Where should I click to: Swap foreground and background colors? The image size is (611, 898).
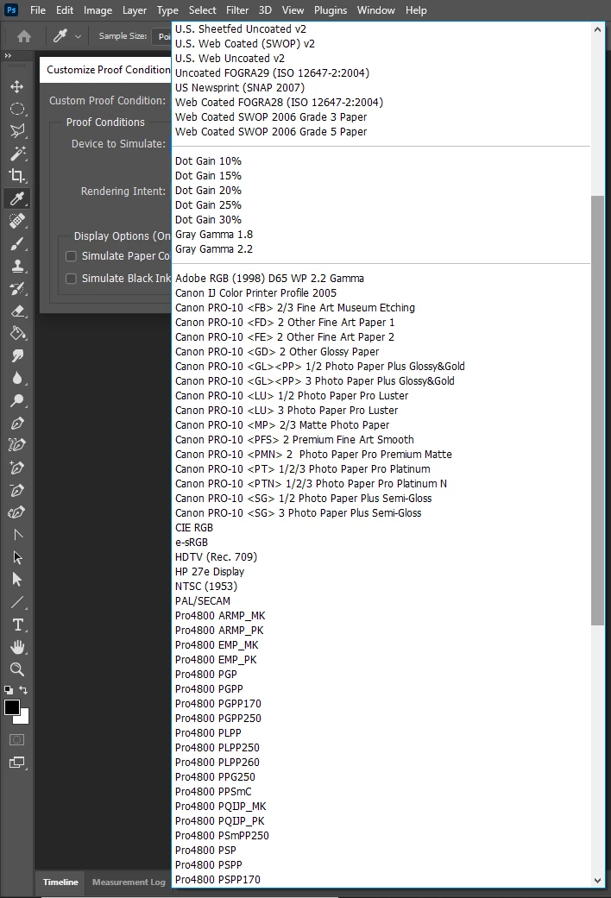coord(23,690)
